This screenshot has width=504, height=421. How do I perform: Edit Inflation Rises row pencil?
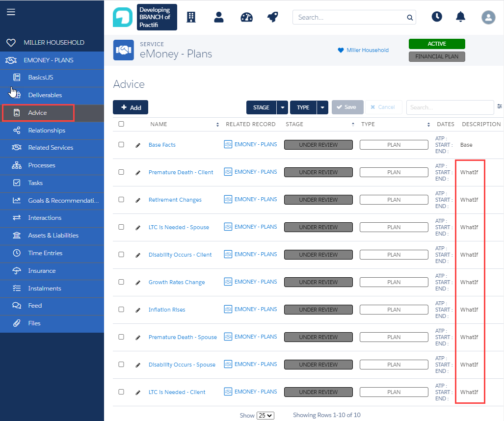[x=138, y=310]
